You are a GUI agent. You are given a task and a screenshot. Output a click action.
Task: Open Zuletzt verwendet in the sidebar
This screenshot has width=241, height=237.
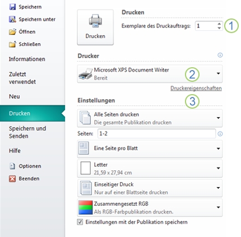pyautogui.click(x=22, y=78)
